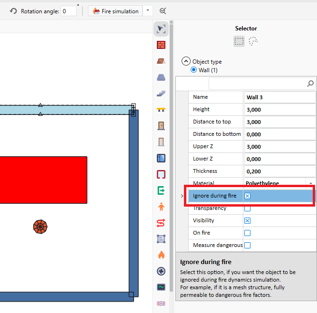This screenshot has width=317, height=313.
Task: Select the Wall (1) radio button
Action: point(194,70)
